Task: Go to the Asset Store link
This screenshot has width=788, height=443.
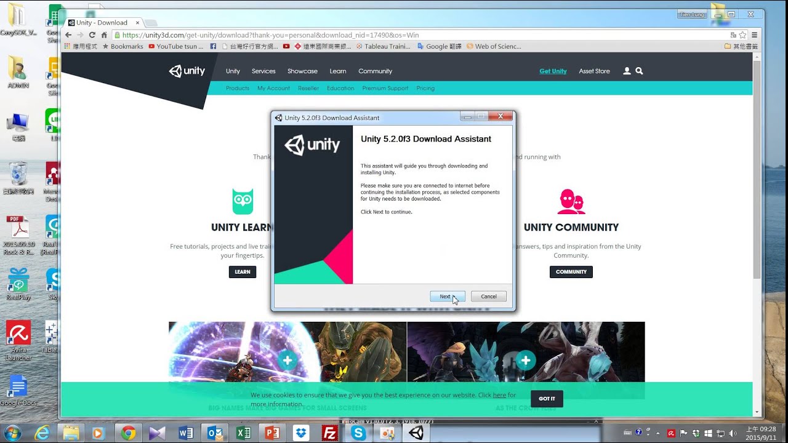Action: point(594,71)
